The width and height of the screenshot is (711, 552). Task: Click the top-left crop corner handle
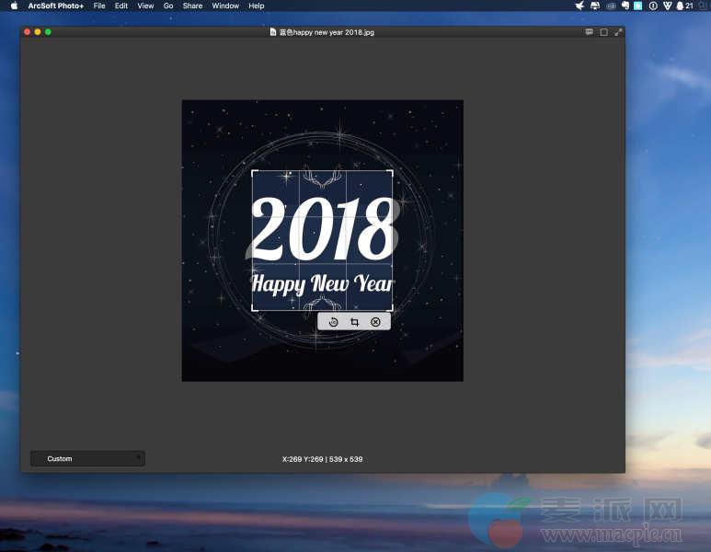[253, 172]
